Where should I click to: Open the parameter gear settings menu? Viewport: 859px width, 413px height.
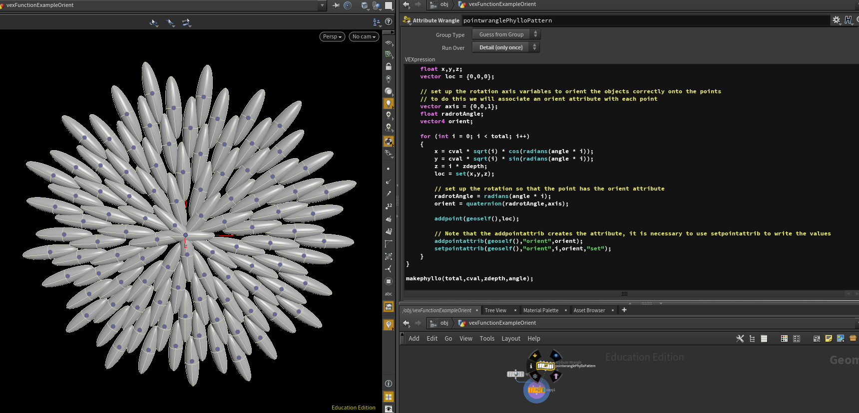click(836, 20)
